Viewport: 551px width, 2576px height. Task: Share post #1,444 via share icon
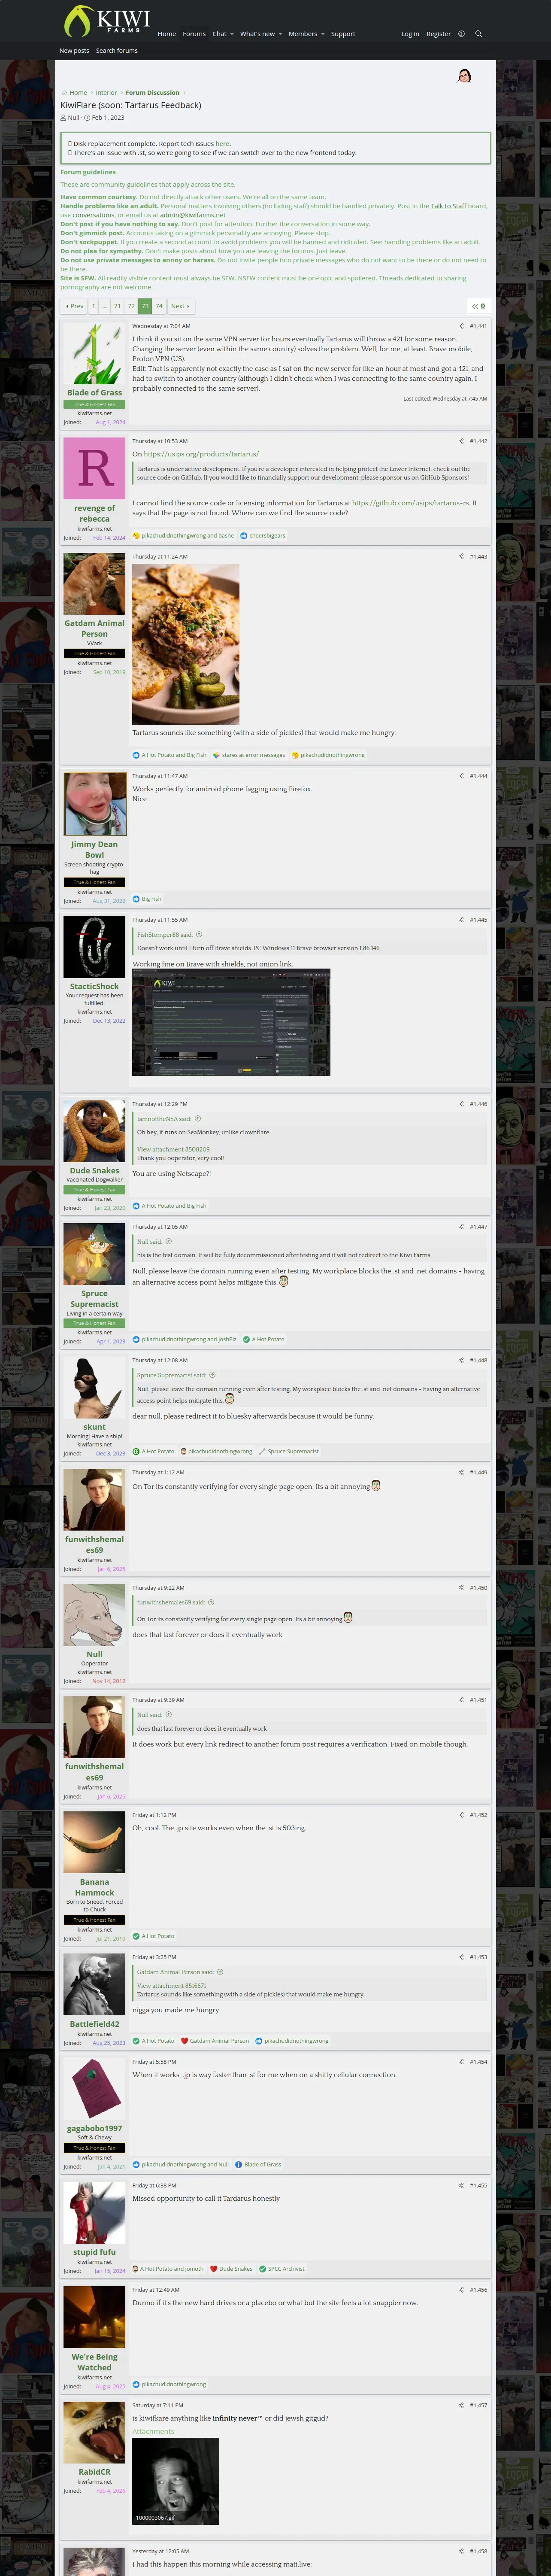461,776
